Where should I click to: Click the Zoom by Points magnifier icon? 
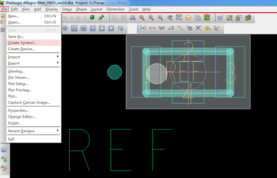[x=133, y=18]
